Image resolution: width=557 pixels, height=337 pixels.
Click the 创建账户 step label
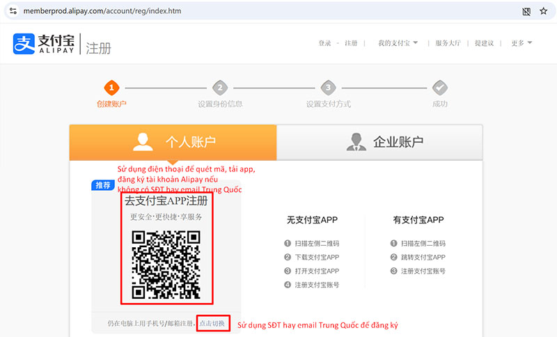(111, 104)
